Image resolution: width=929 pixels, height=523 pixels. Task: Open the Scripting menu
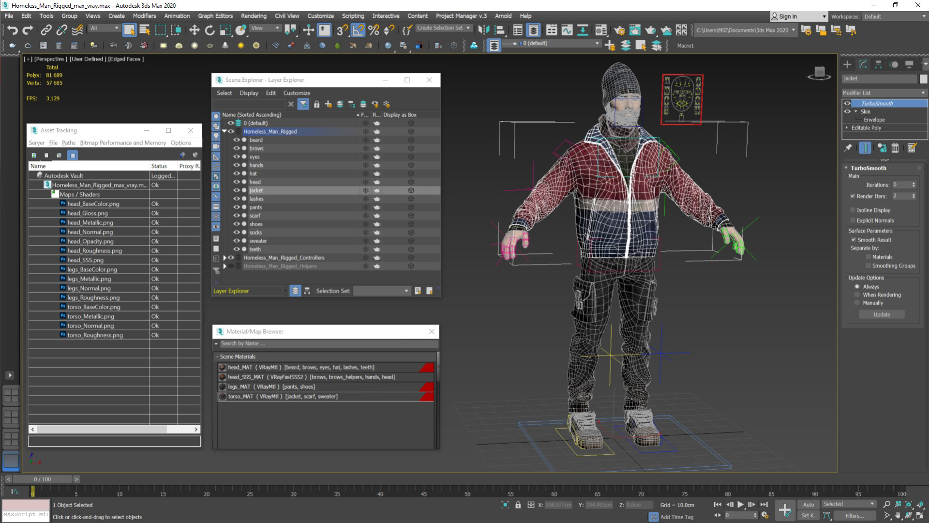point(353,16)
